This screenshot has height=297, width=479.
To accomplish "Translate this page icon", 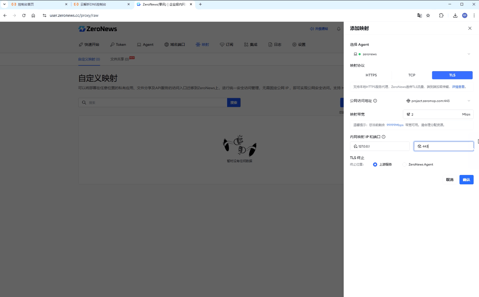I will 420,16.
